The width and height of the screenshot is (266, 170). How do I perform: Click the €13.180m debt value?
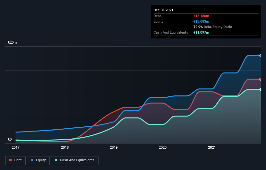[201, 16]
